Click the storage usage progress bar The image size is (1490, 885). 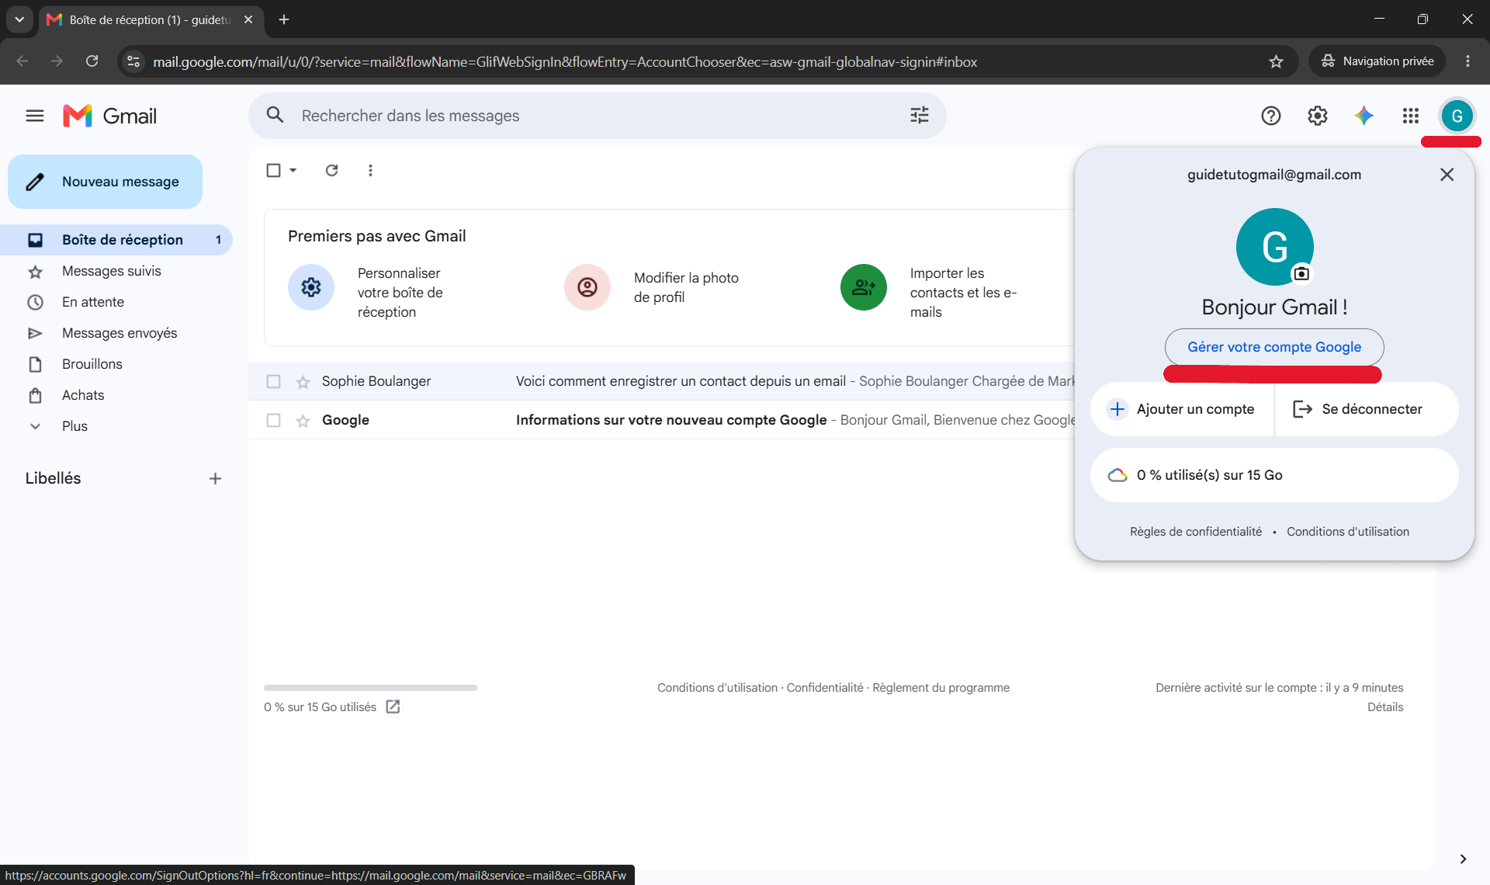tap(370, 688)
